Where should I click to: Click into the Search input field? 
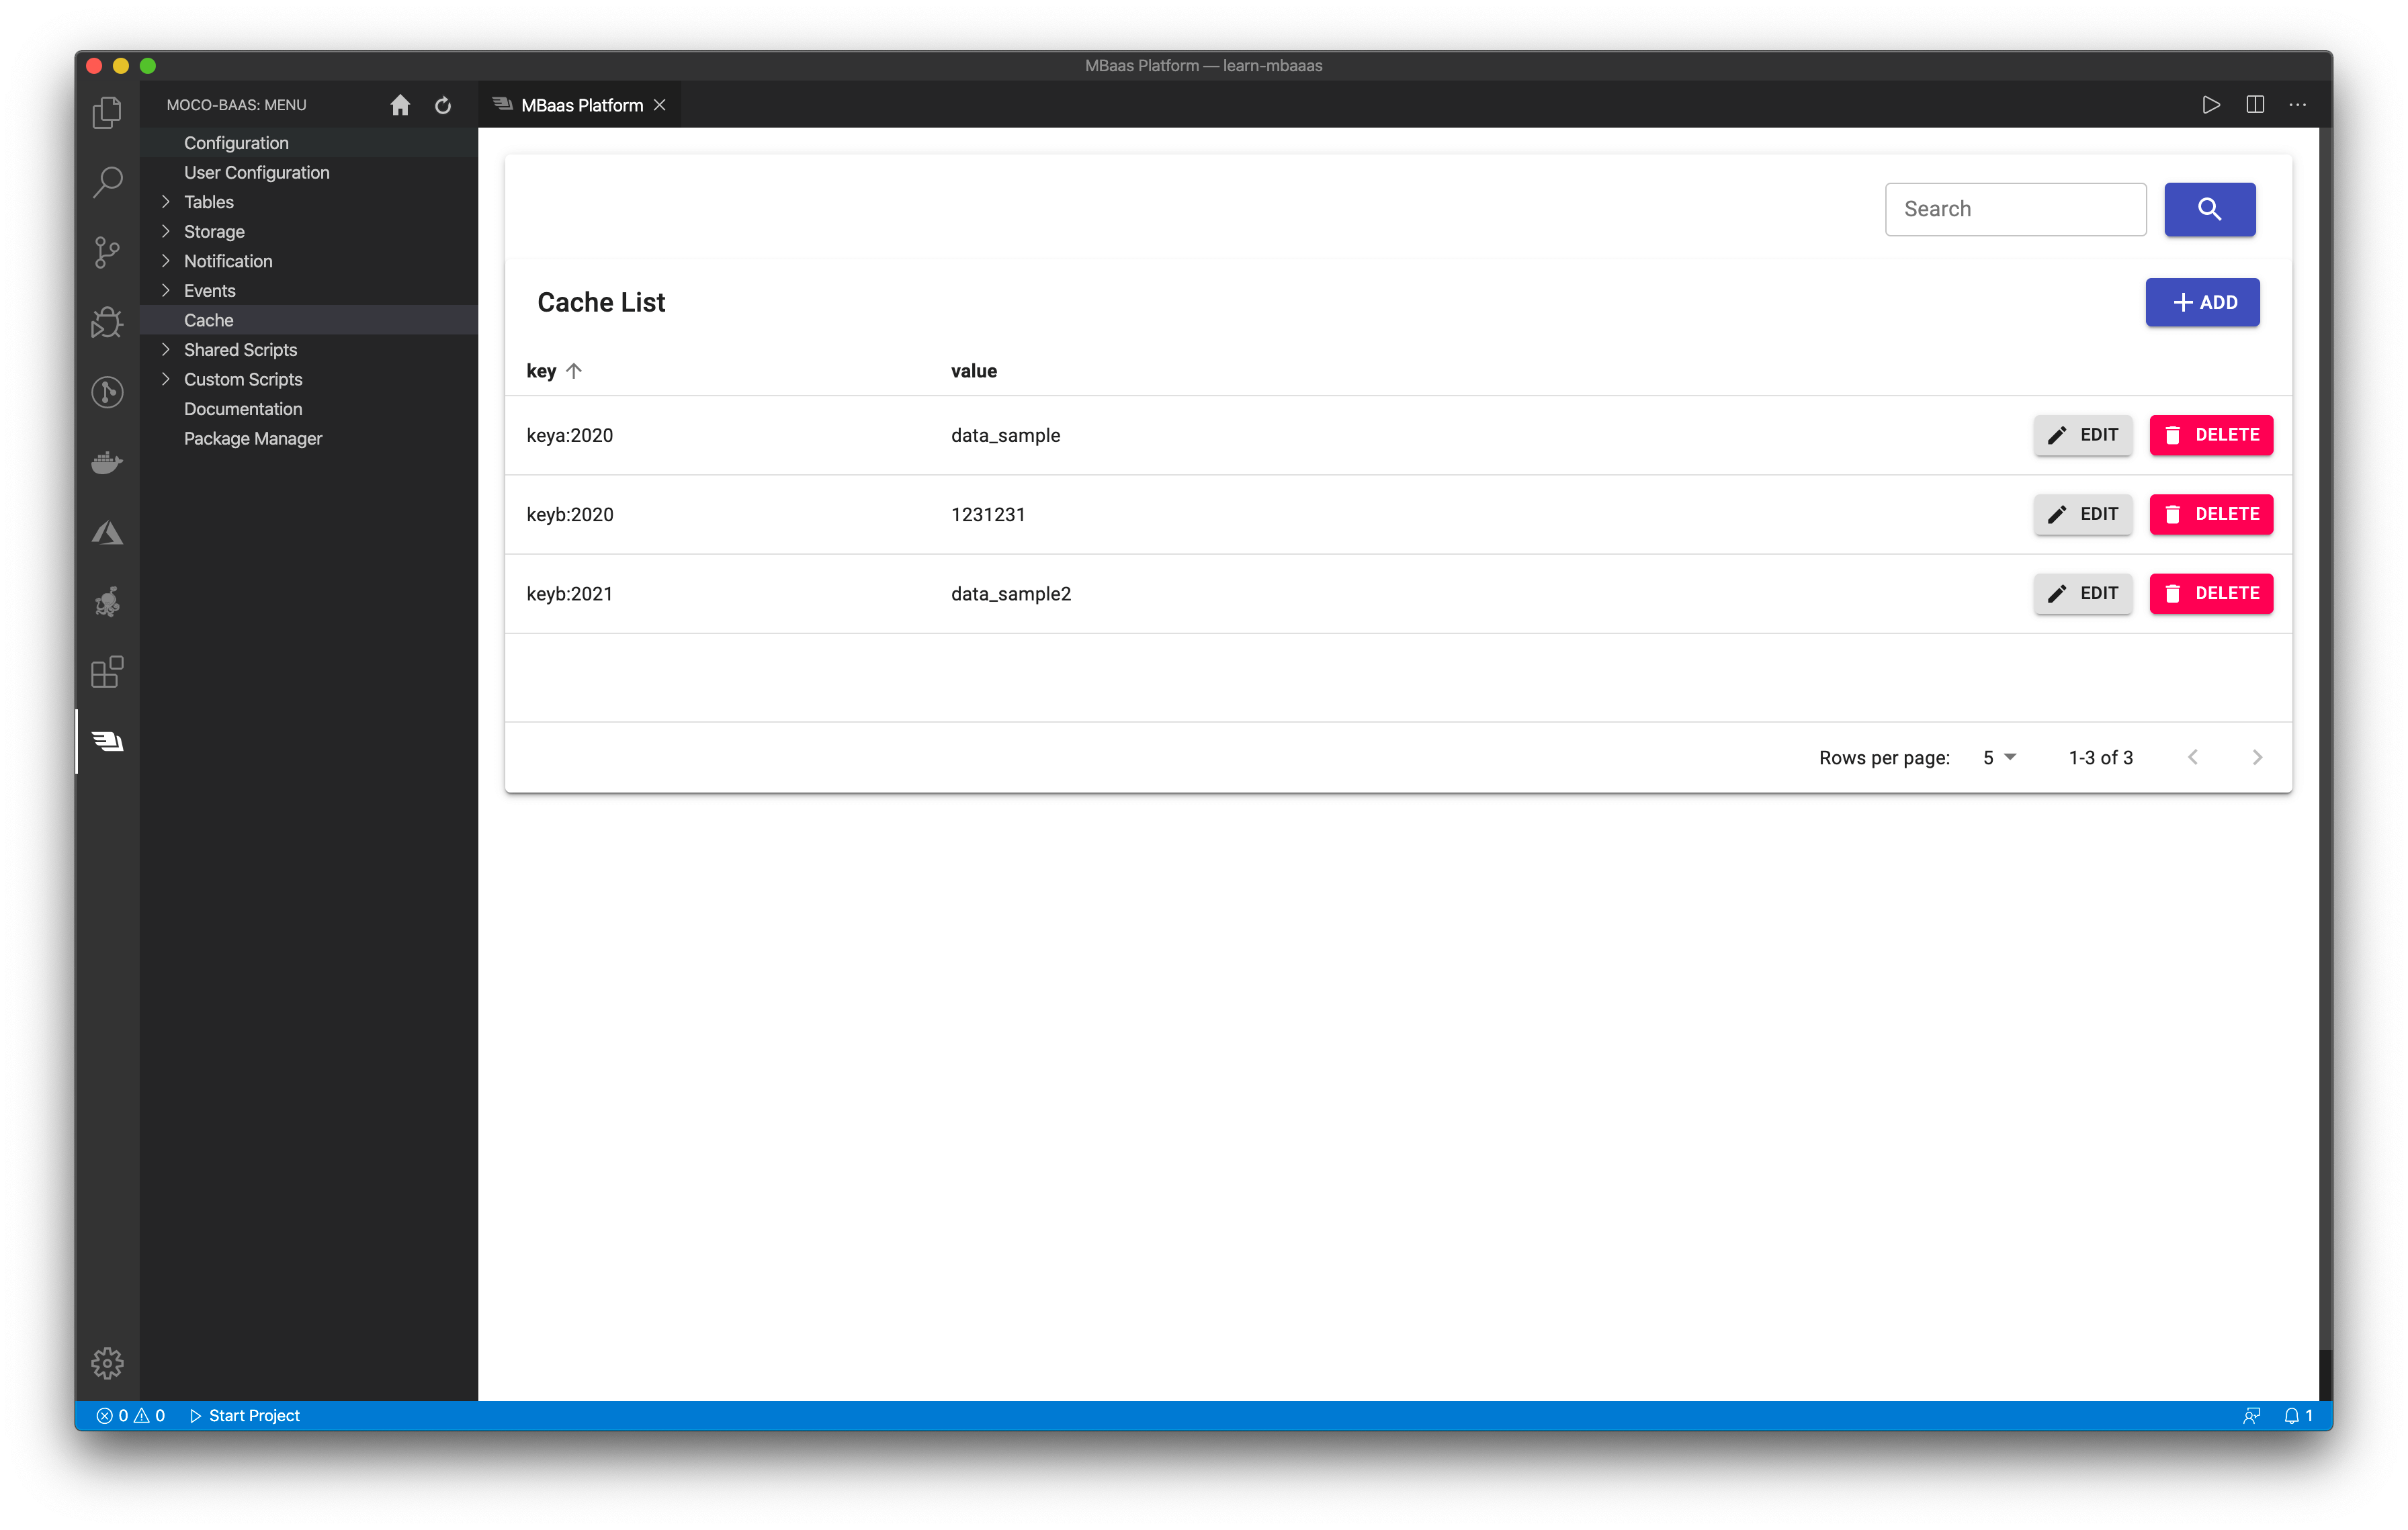pos(2014,209)
